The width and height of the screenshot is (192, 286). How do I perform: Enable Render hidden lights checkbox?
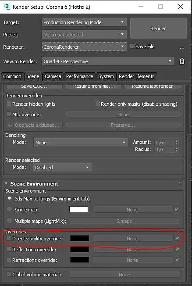(x=9, y=104)
